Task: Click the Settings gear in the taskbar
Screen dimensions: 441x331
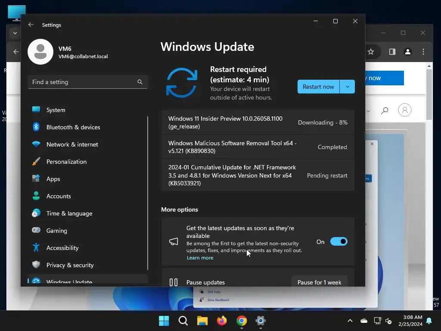Action: [261, 321]
